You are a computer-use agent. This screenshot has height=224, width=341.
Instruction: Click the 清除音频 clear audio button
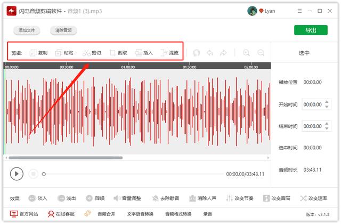click(63, 30)
